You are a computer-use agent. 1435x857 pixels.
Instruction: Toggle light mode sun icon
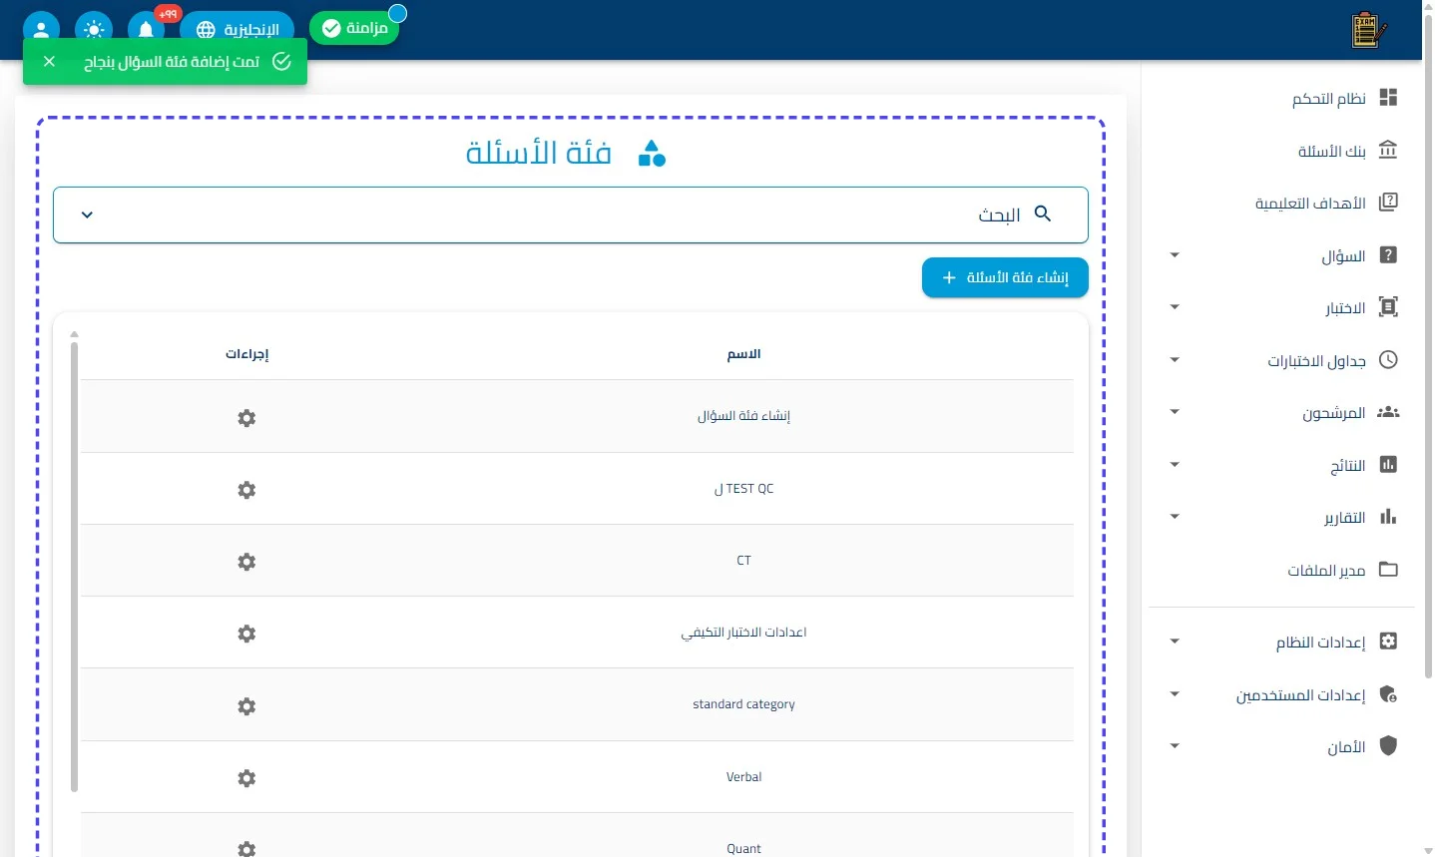(x=94, y=29)
